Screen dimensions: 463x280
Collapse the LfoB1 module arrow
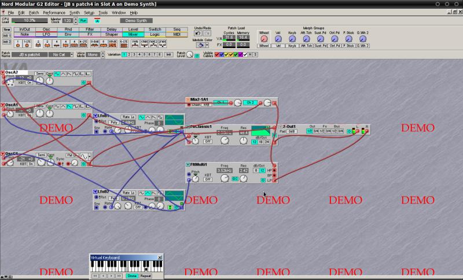[95, 116]
